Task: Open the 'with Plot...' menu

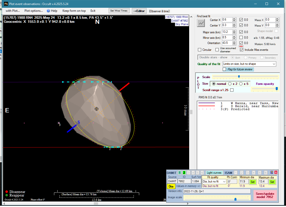Action: (x=13, y=11)
